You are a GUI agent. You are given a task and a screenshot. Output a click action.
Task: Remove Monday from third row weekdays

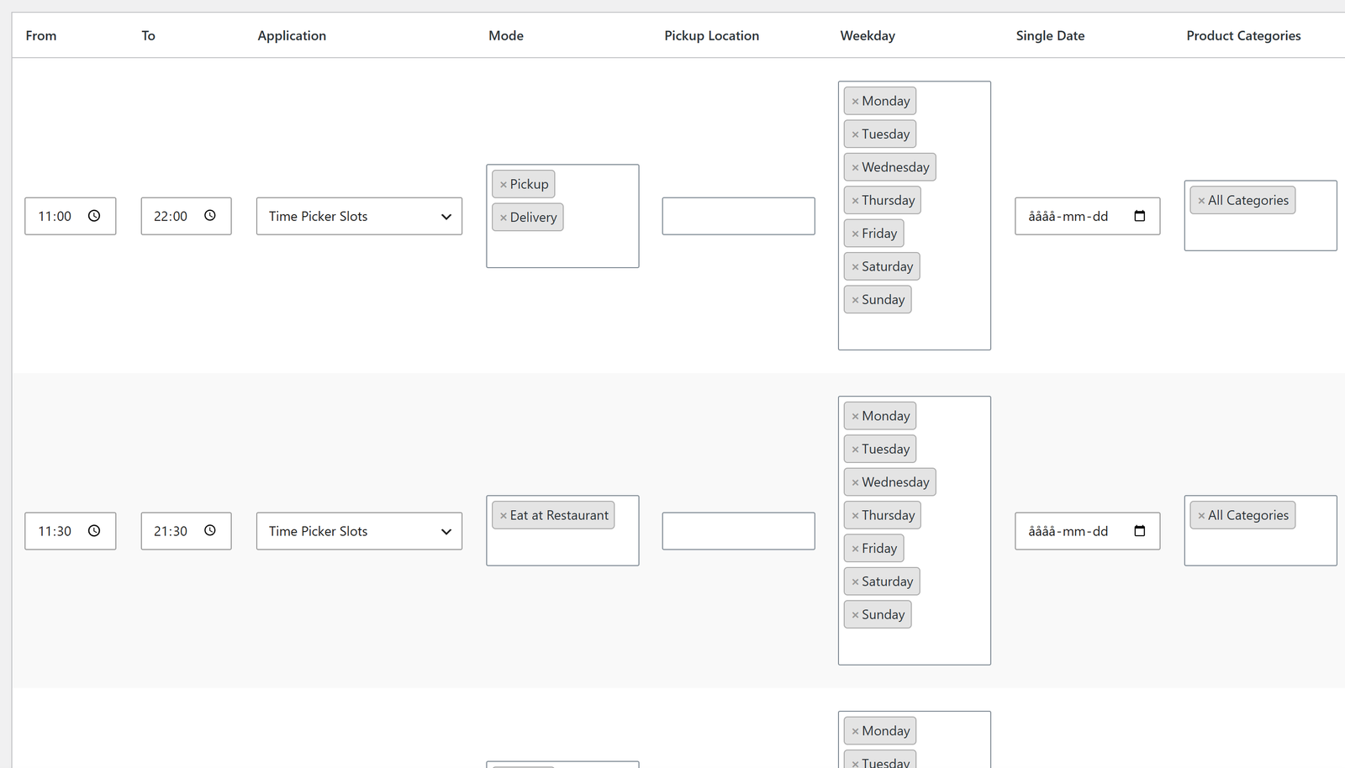point(855,732)
